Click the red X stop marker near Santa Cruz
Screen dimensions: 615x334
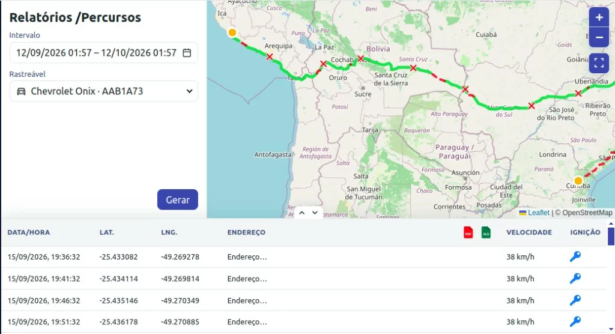413,68
